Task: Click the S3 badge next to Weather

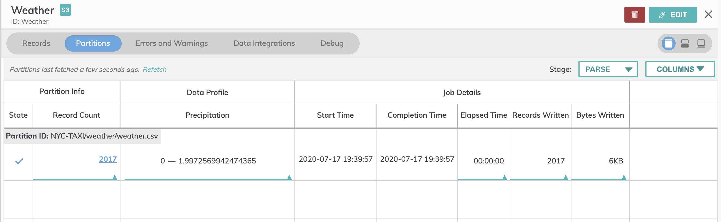Action: [x=65, y=10]
